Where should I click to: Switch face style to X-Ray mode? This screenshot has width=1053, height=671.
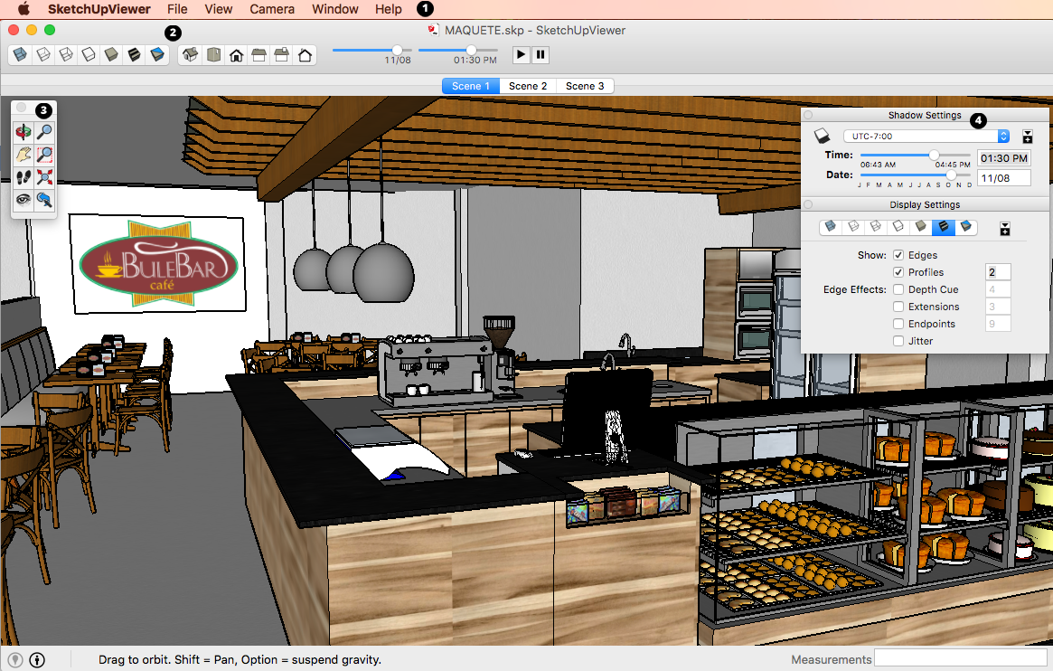coord(19,54)
